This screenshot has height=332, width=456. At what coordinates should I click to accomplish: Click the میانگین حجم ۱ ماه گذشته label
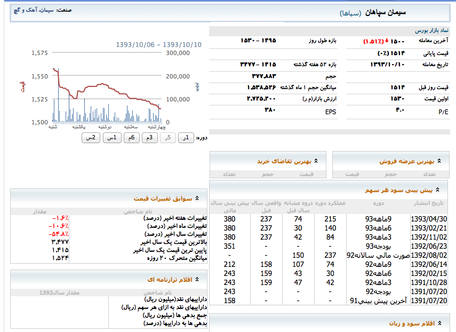pyautogui.click(x=308, y=88)
